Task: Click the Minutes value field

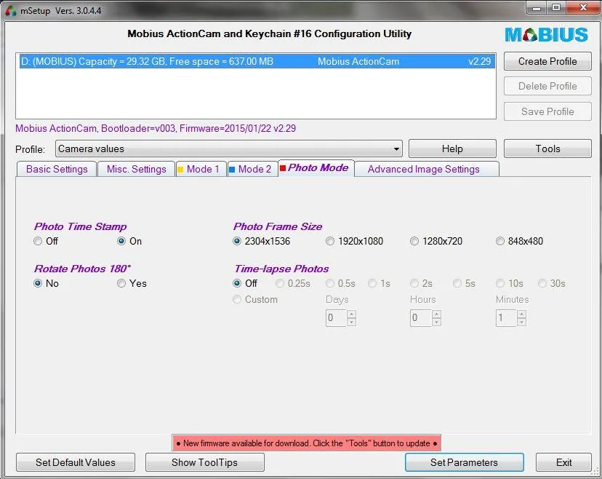Action: point(507,318)
